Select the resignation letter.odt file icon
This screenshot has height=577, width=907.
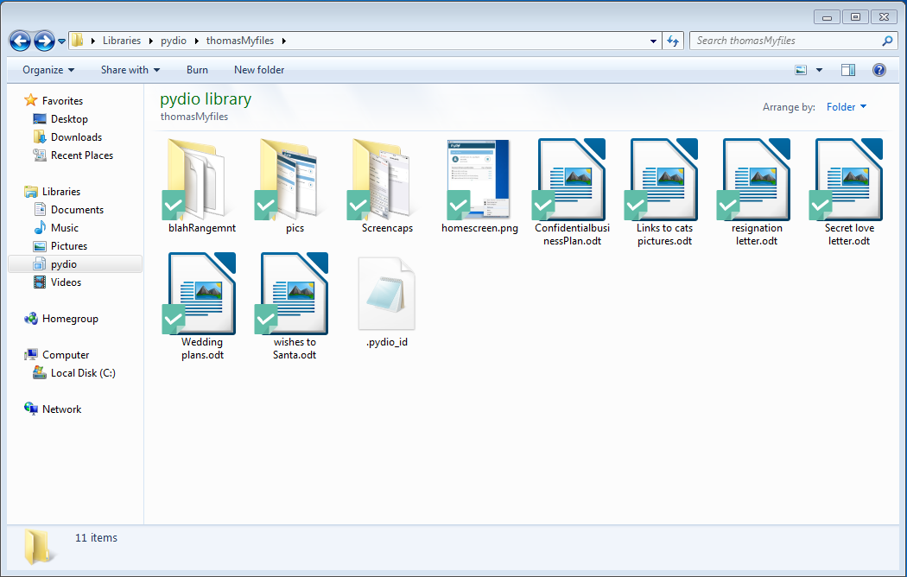755,180
